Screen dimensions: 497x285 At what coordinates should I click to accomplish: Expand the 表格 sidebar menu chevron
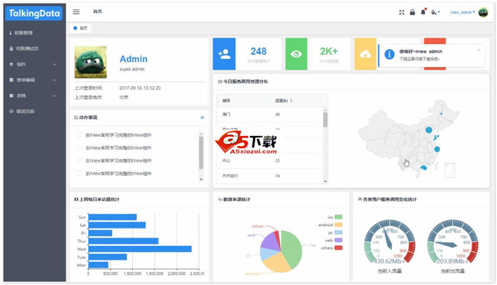(54, 96)
